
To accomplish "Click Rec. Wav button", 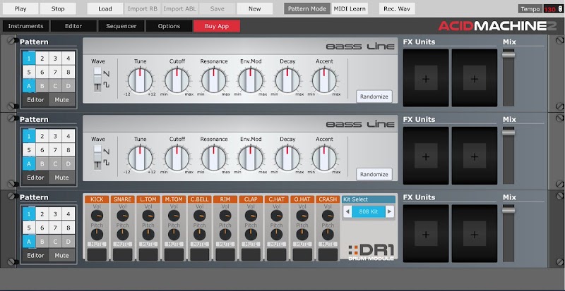I will [x=397, y=8].
